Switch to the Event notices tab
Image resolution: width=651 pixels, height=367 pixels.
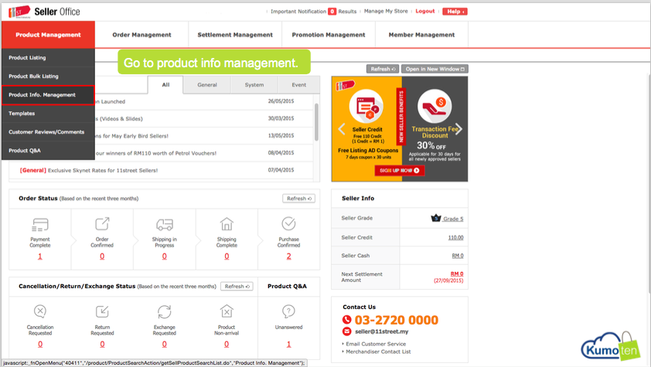pyautogui.click(x=299, y=84)
